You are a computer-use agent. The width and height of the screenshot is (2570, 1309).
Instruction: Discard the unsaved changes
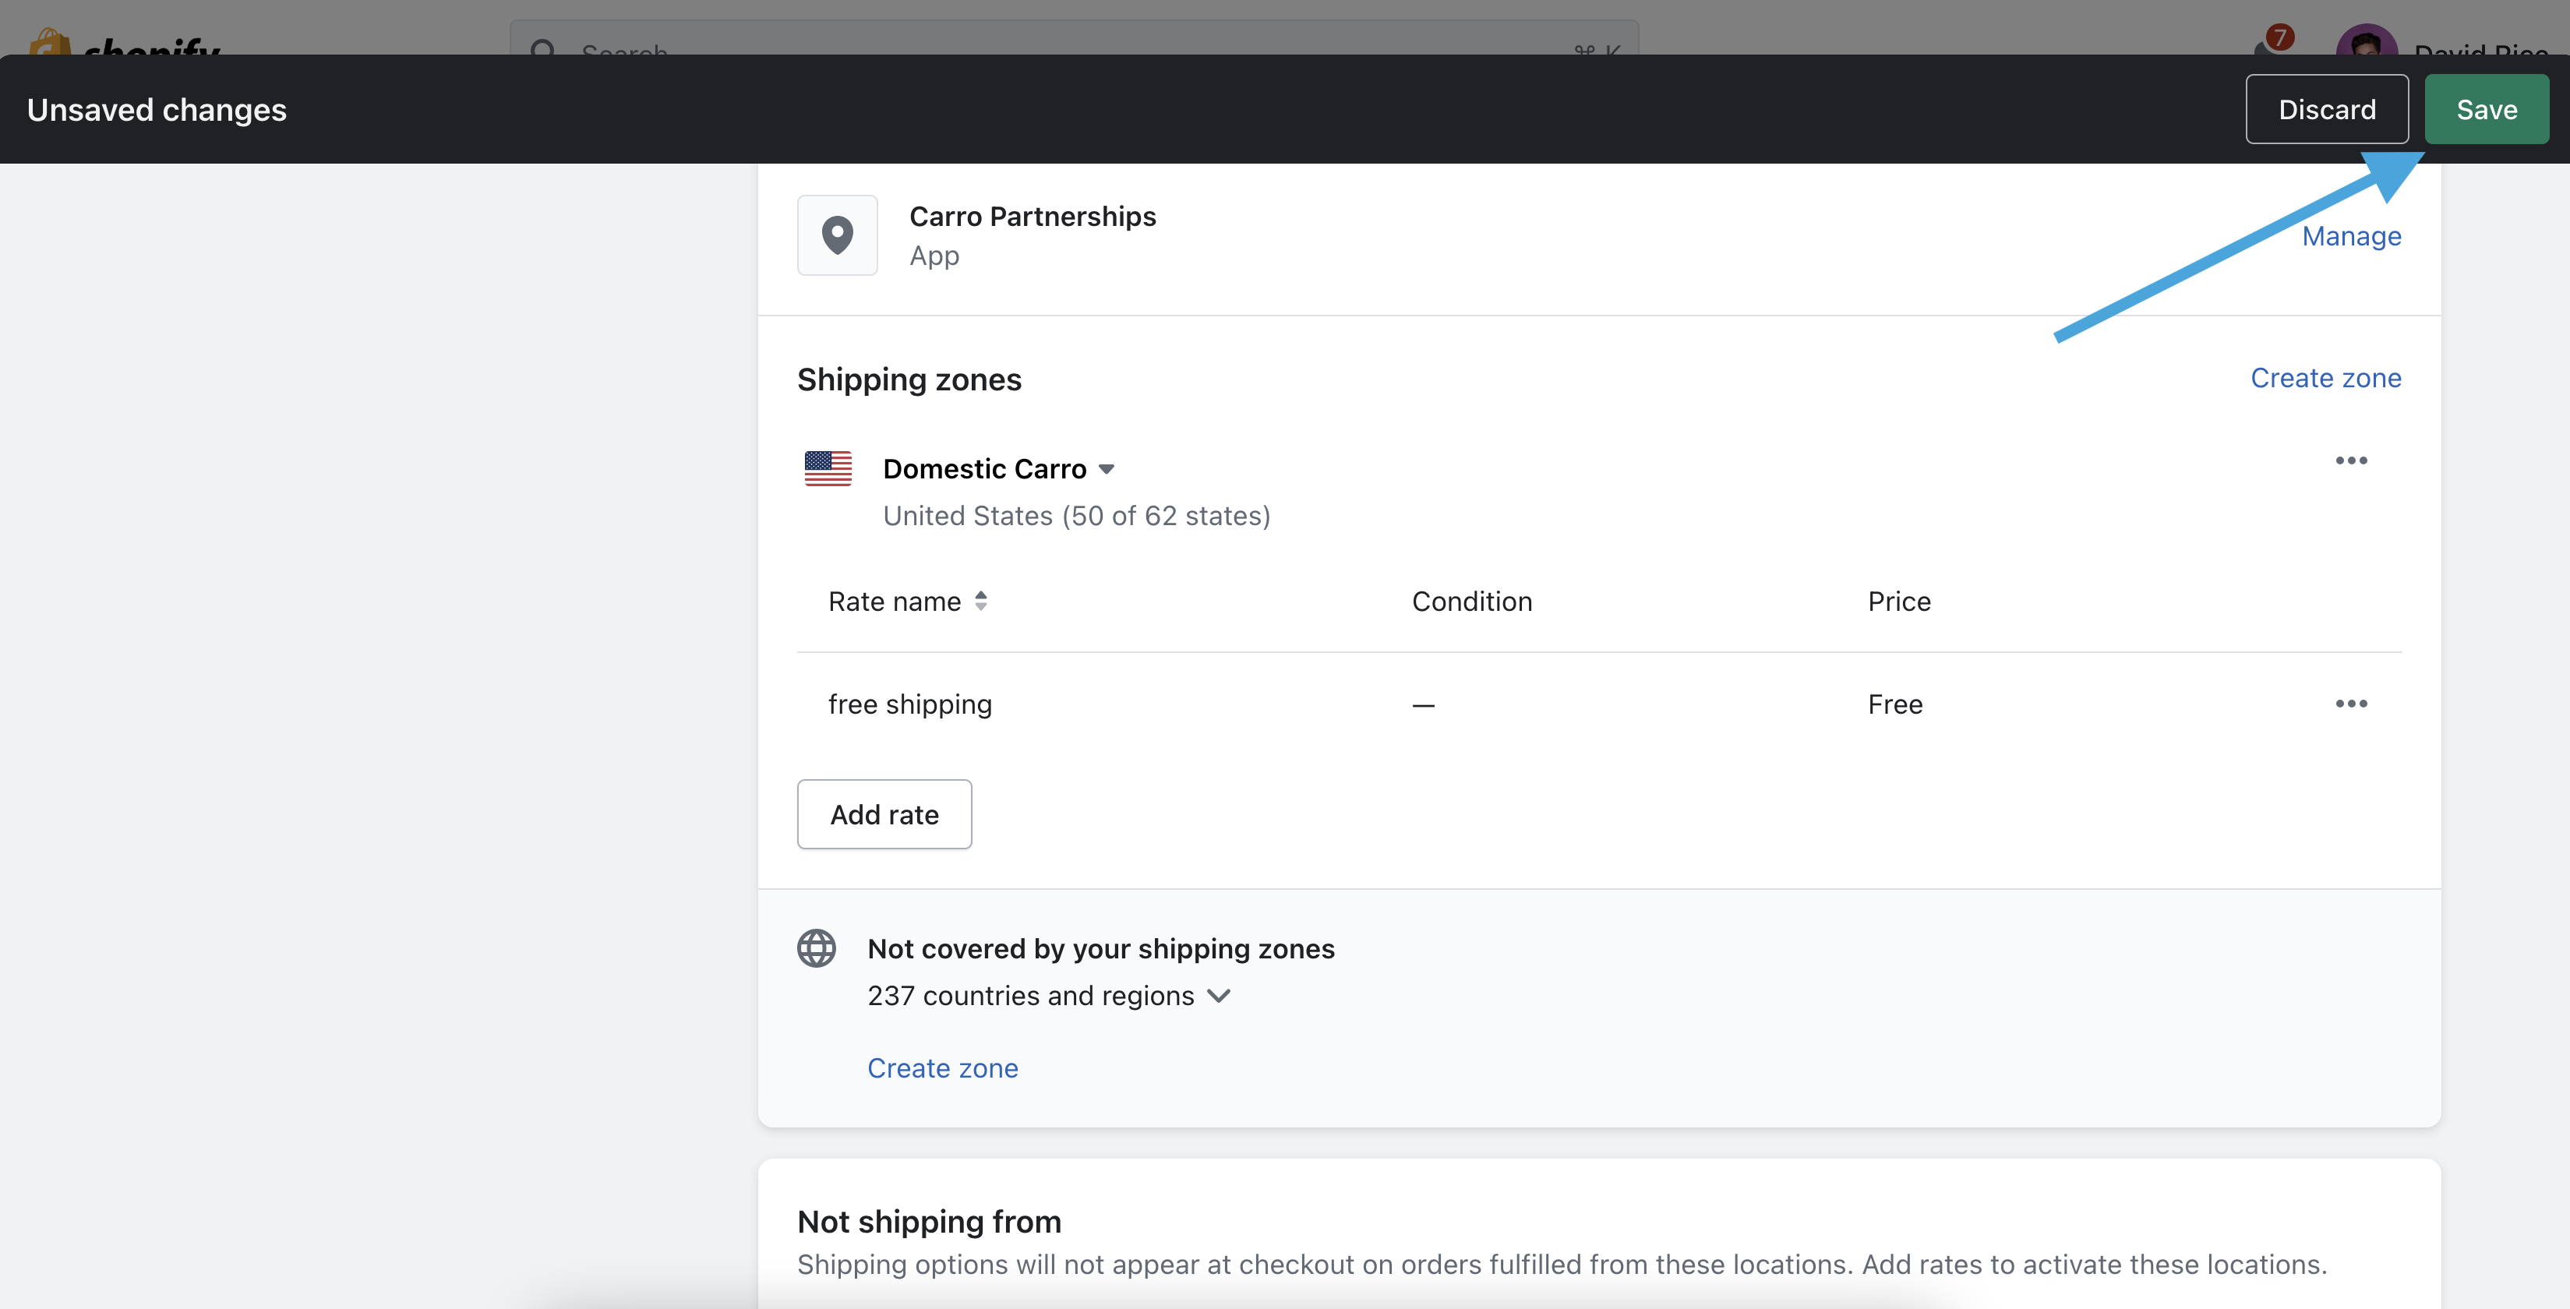(2325, 109)
